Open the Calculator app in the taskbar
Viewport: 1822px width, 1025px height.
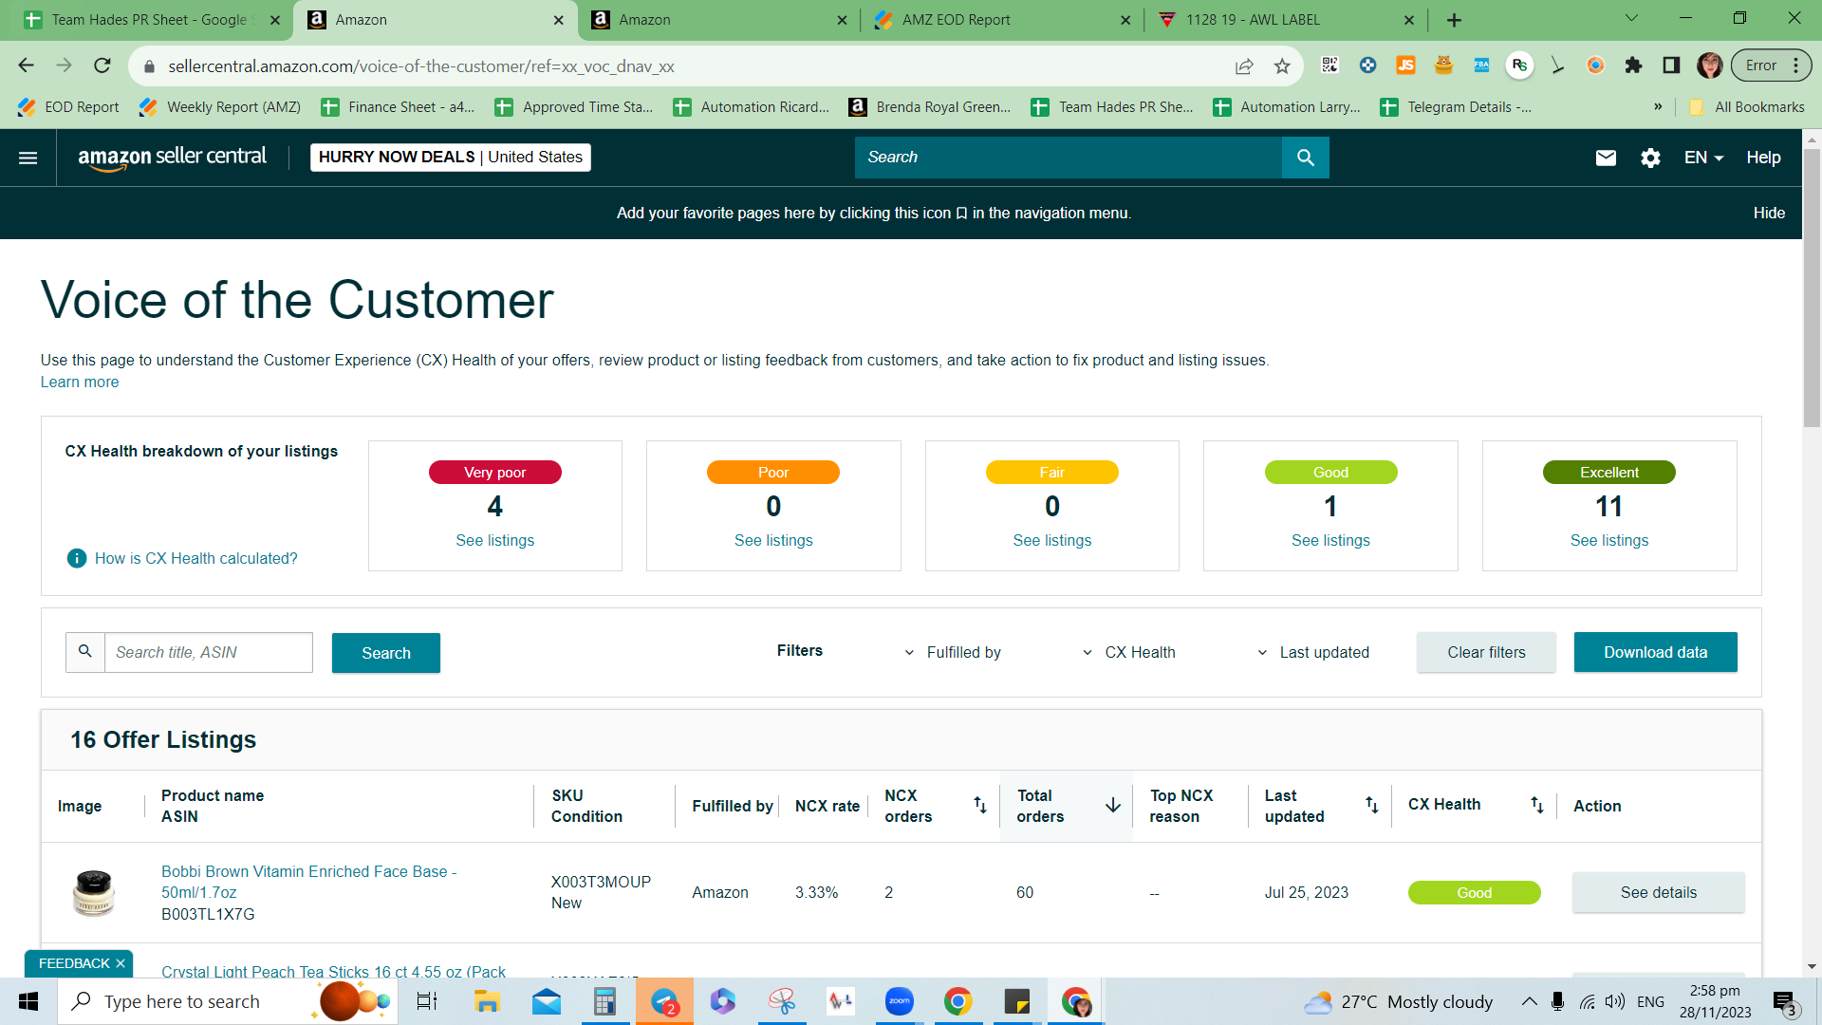[604, 1001]
